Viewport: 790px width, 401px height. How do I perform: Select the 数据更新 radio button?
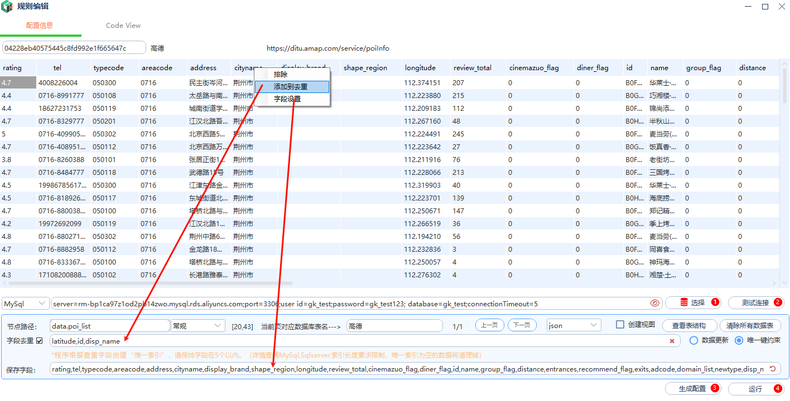tap(694, 340)
